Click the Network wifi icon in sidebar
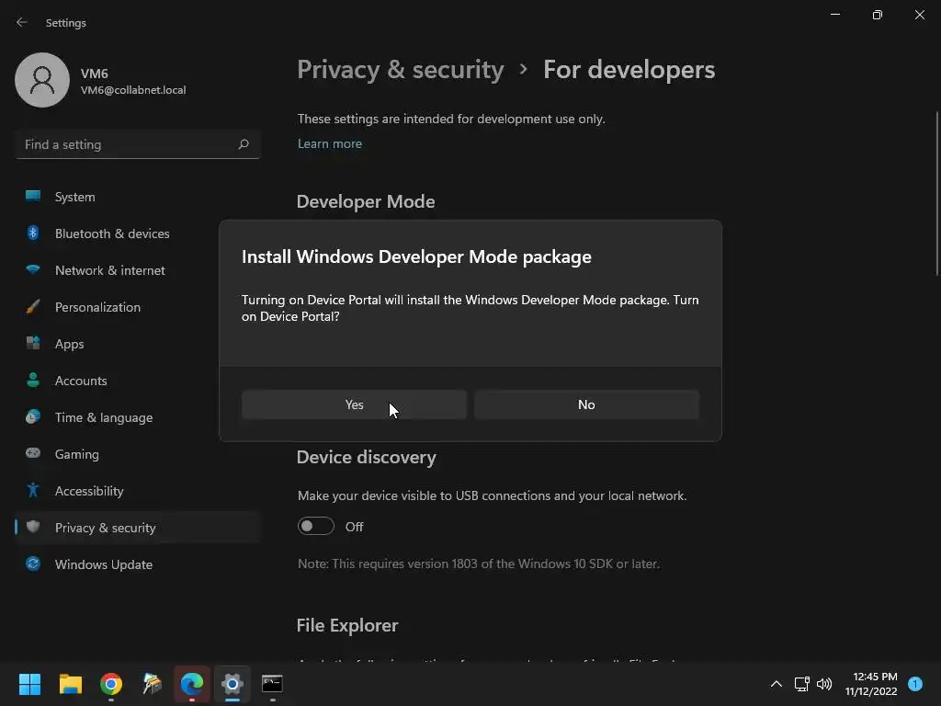This screenshot has width=941, height=706. point(33,269)
